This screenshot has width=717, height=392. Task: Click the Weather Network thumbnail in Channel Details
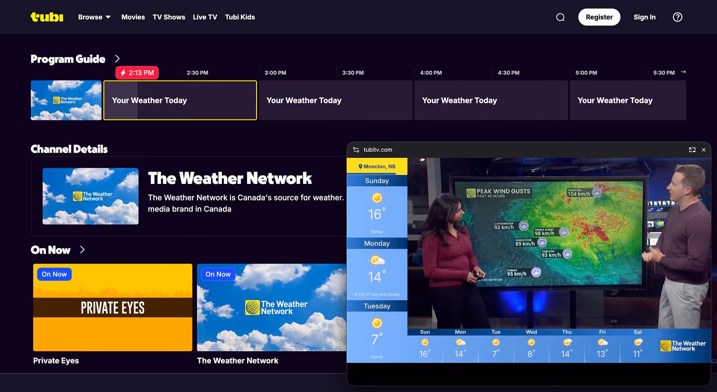coord(91,196)
